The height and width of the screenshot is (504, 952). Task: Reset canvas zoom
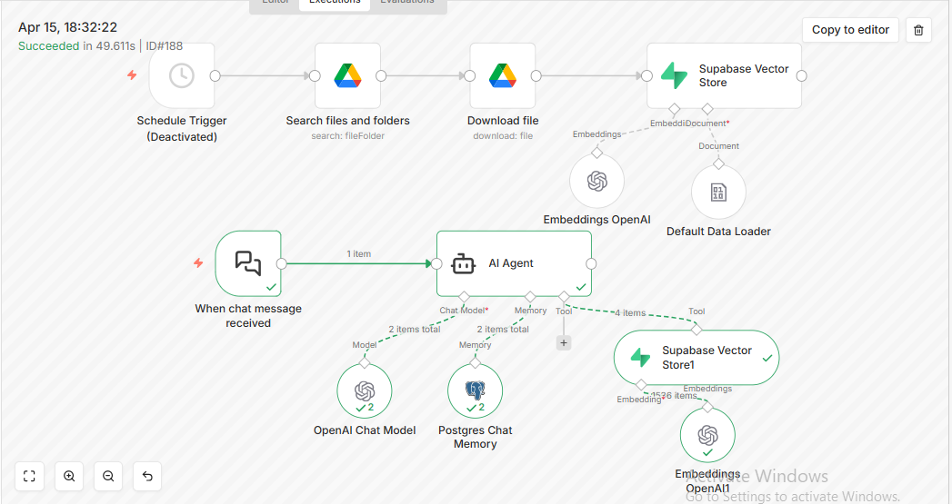pyautogui.click(x=147, y=476)
